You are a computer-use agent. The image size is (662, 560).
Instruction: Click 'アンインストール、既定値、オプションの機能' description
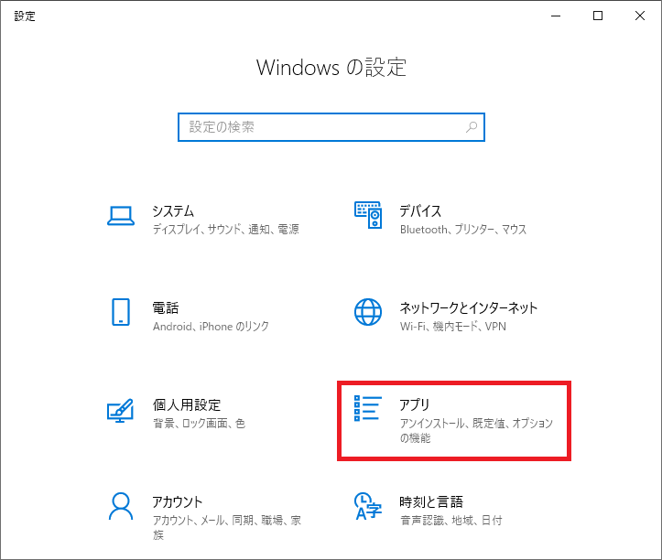click(x=476, y=430)
